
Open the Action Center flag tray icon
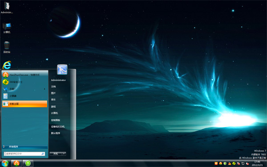coord(239,163)
